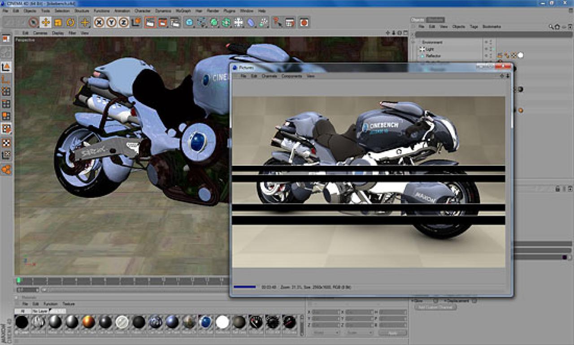Open Bookmarks menu in Objects manager
This screenshot has width=574, height=345.
491,27
